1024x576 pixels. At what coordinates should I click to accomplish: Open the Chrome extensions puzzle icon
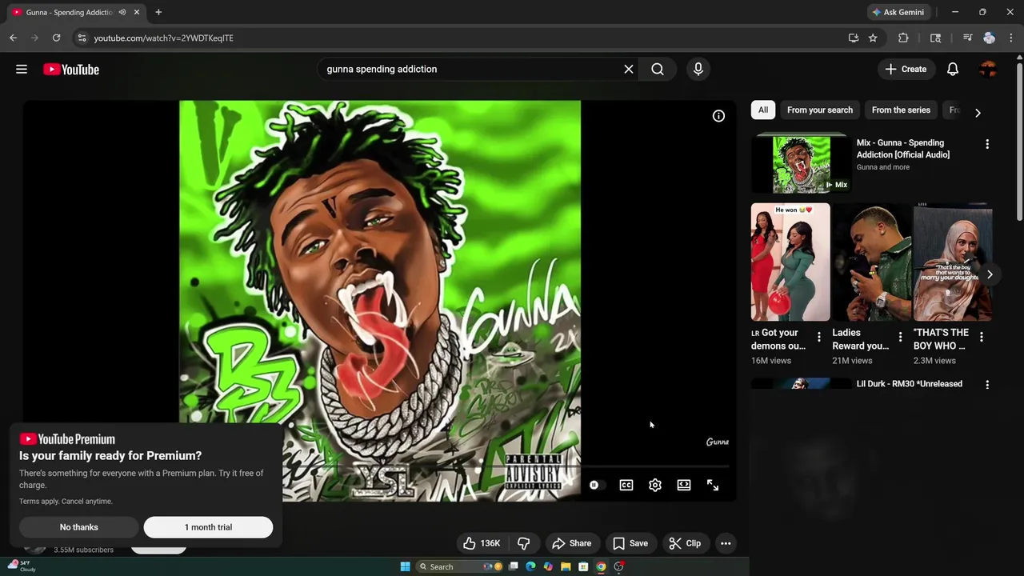click(903, 38)
